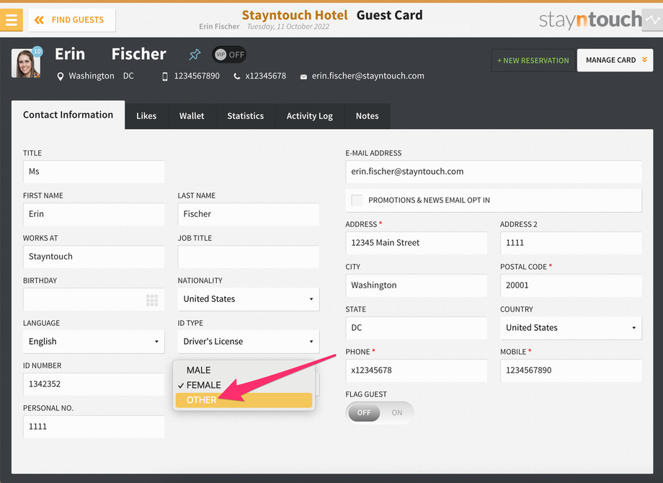Open the Birthday calendar picker icon
663x483 pixels.
click(x=152, y=301)
